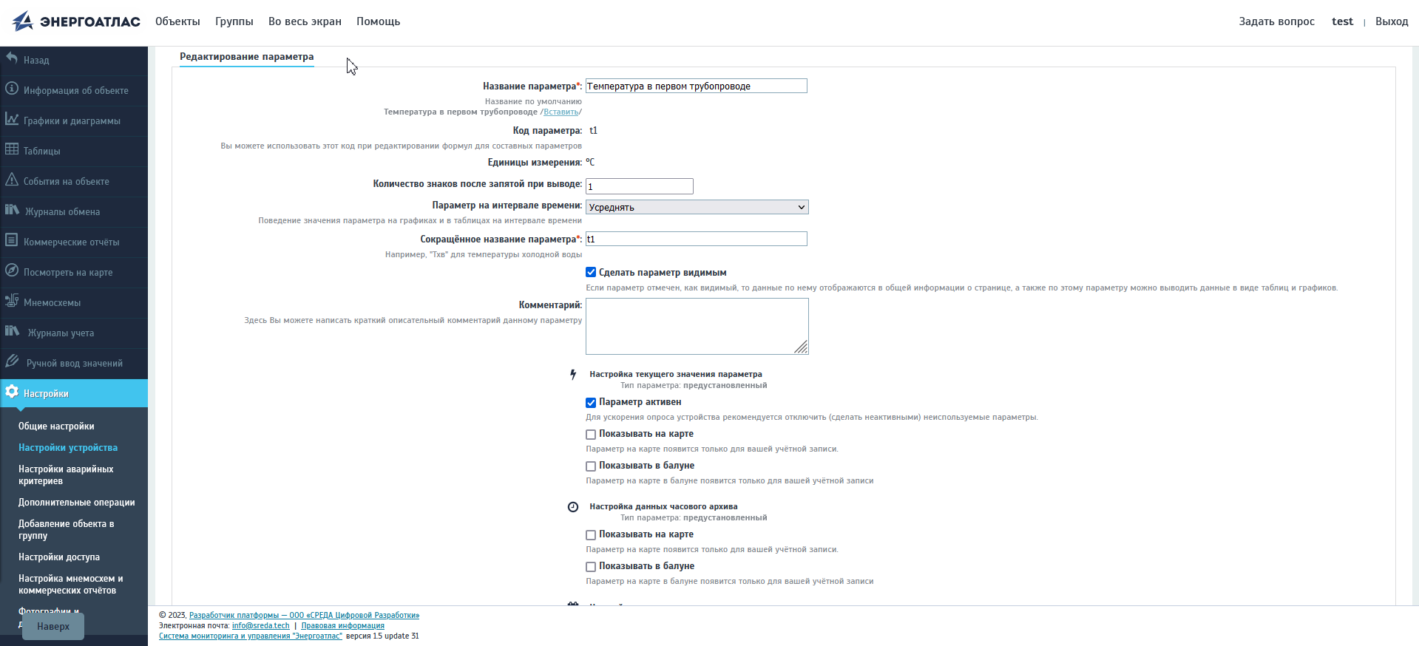Screen dimensions: 1419x646
Task: Uncheck Сделать параметр видимым checkbox
Action: click(x=591, y=273)
